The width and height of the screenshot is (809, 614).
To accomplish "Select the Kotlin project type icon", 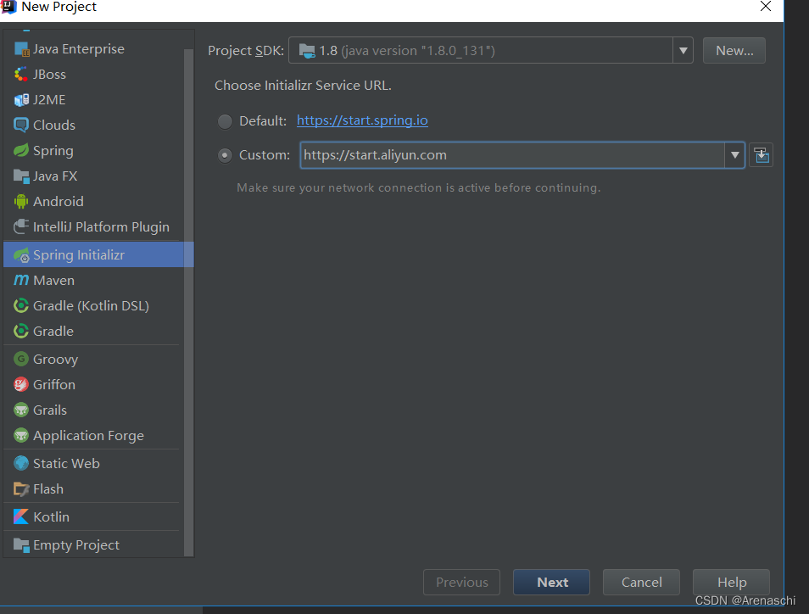I will 20,516.
